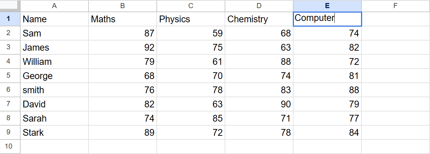Select Stark's Computer score 84
The height and width of the screenshot is (154, 430).
tap(327, 132)
